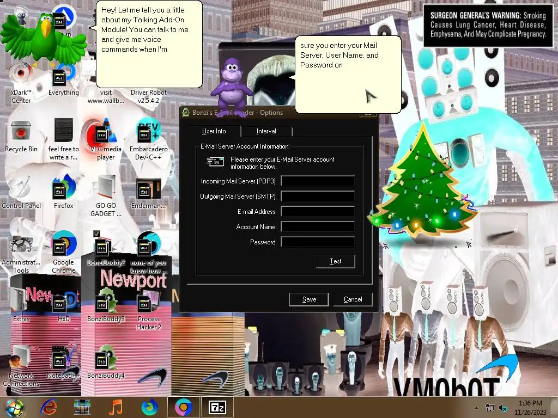Screen dimensions: 558x418
Task: Open BonziBuddy4 desktop shortcut
Action: 106,362
